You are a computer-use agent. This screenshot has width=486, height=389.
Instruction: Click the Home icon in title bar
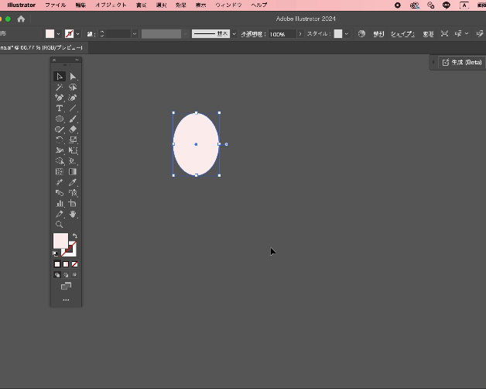pos(21,19)
